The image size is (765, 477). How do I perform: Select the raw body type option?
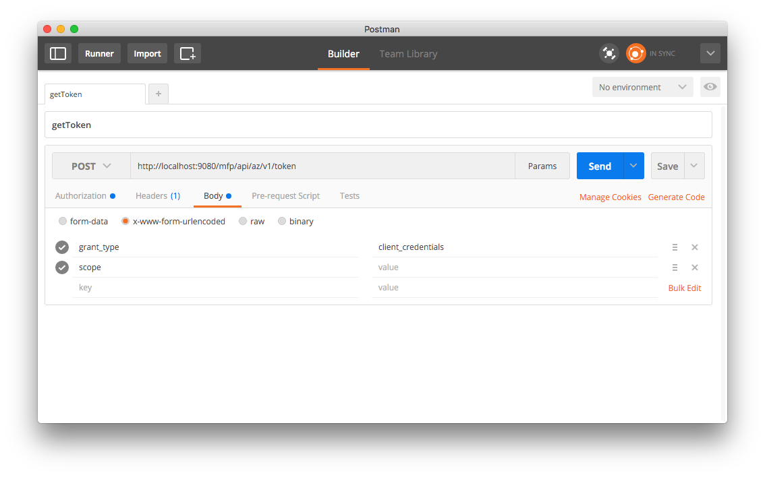click(x=243, y=222)
